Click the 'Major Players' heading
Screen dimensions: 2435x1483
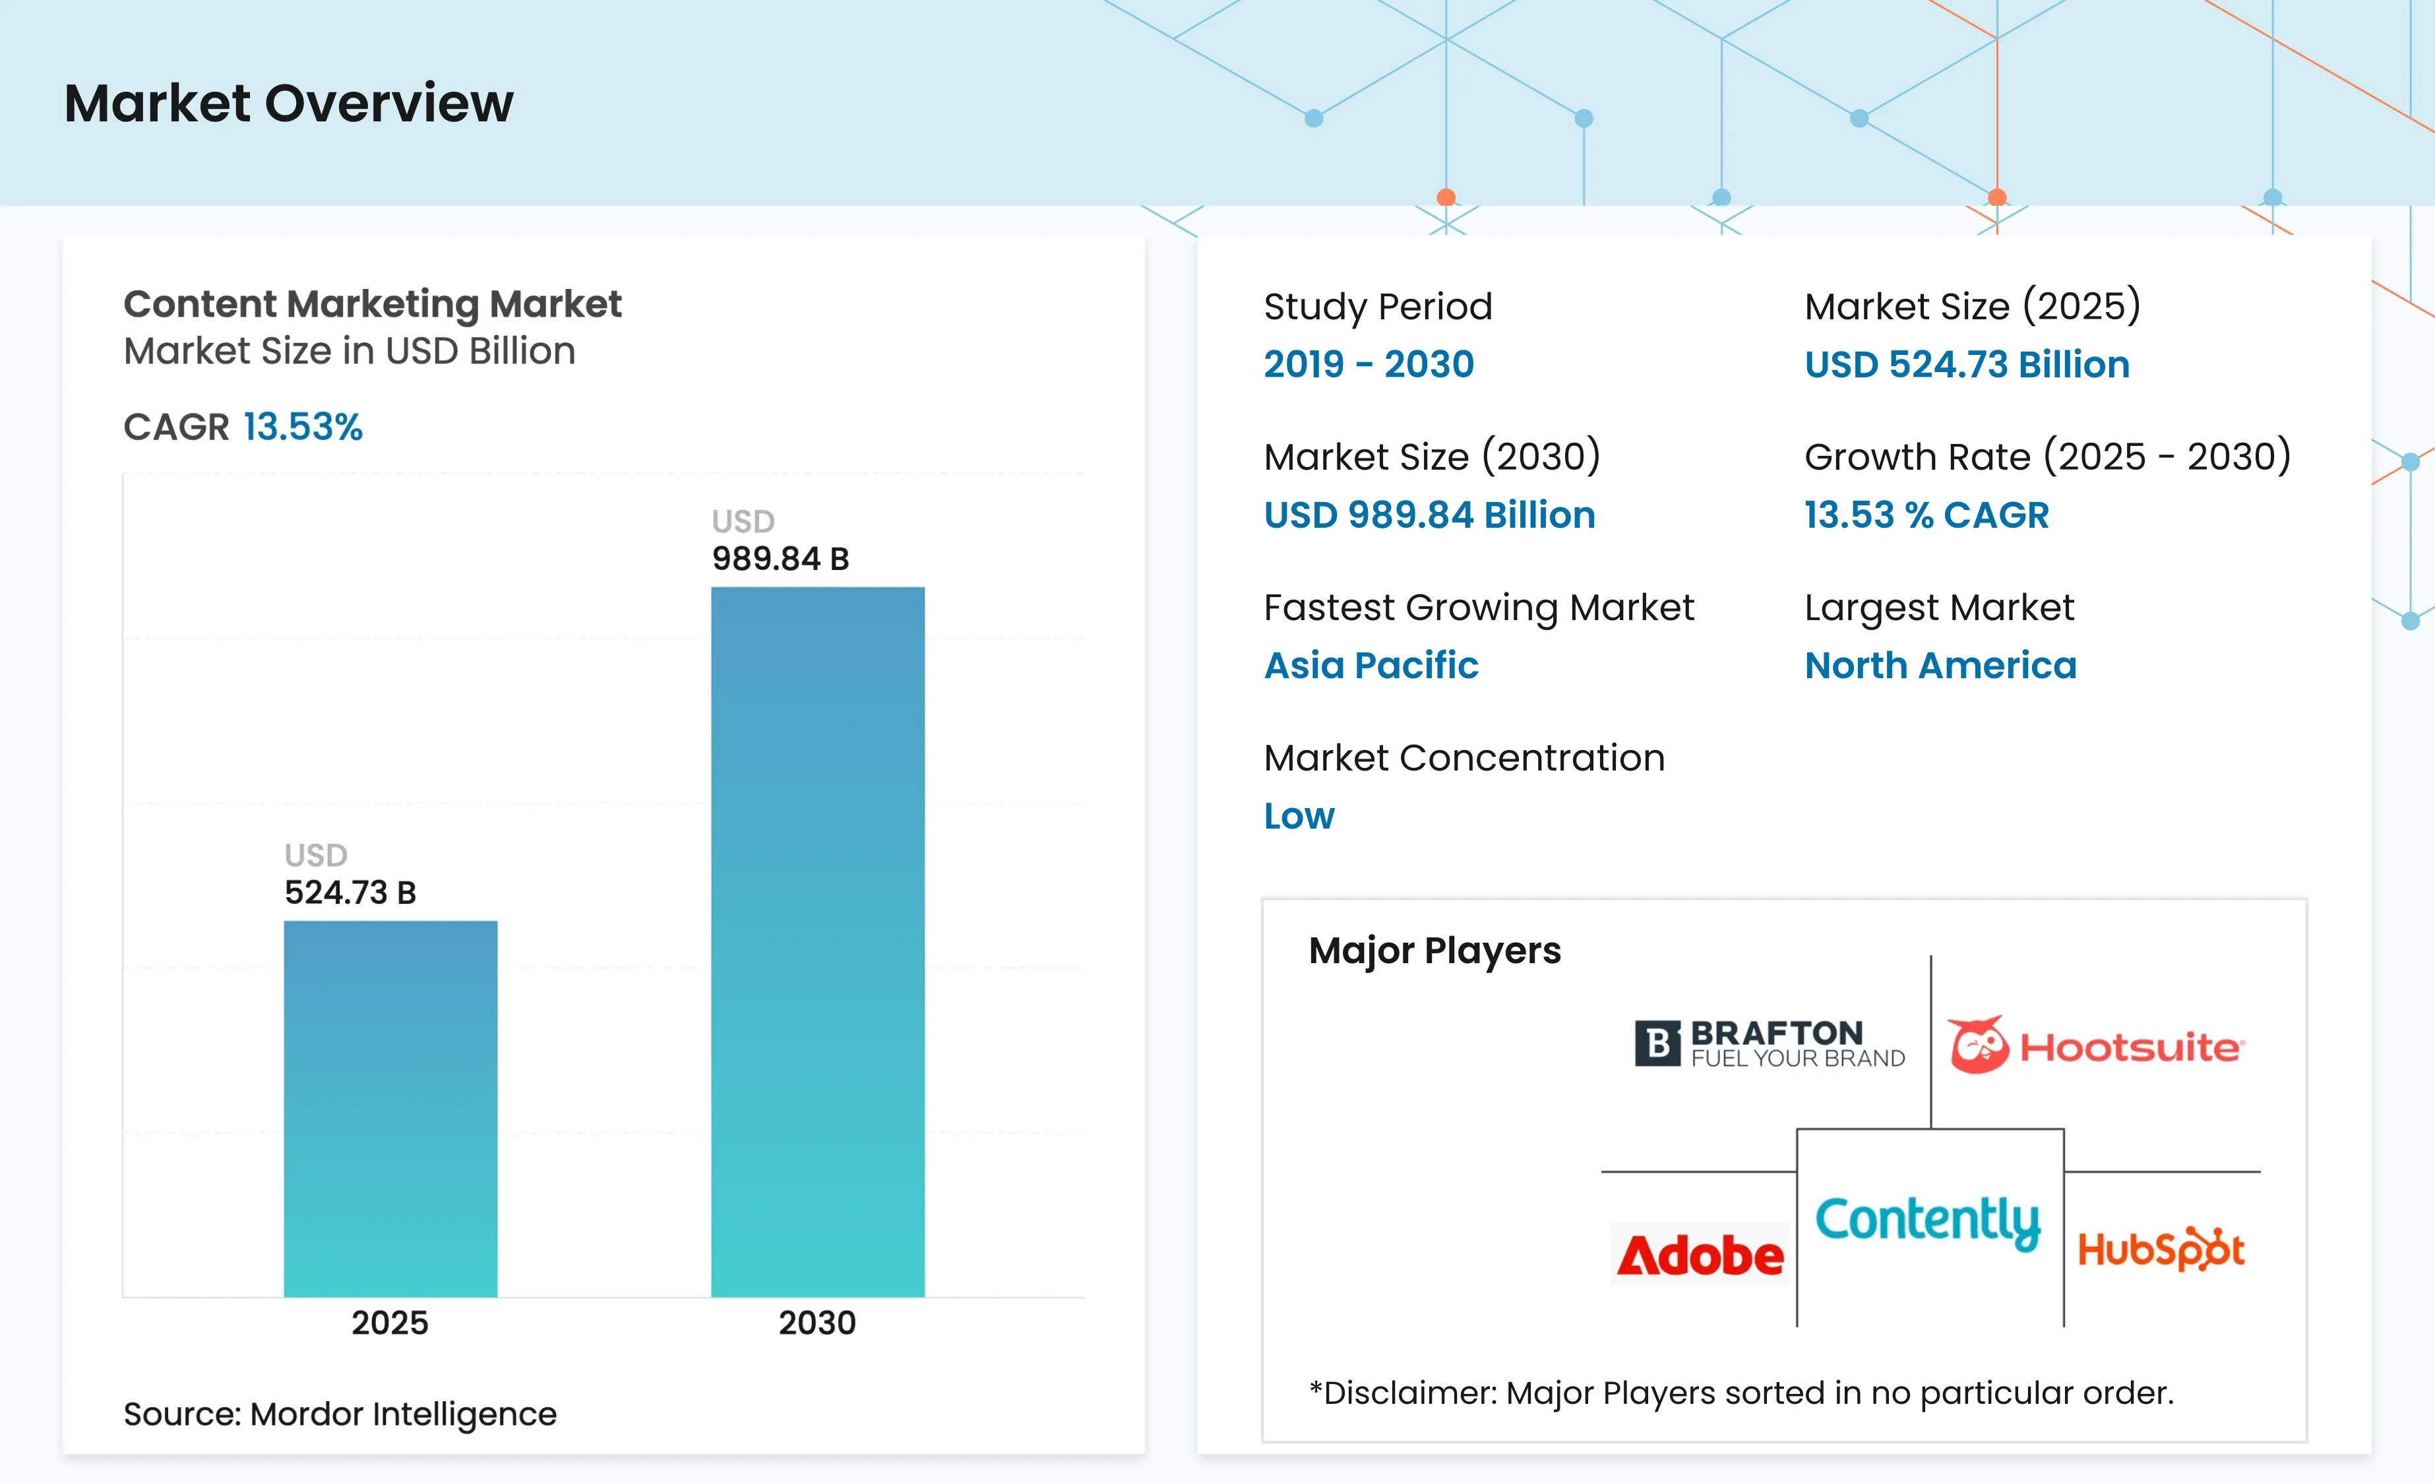1435,951
